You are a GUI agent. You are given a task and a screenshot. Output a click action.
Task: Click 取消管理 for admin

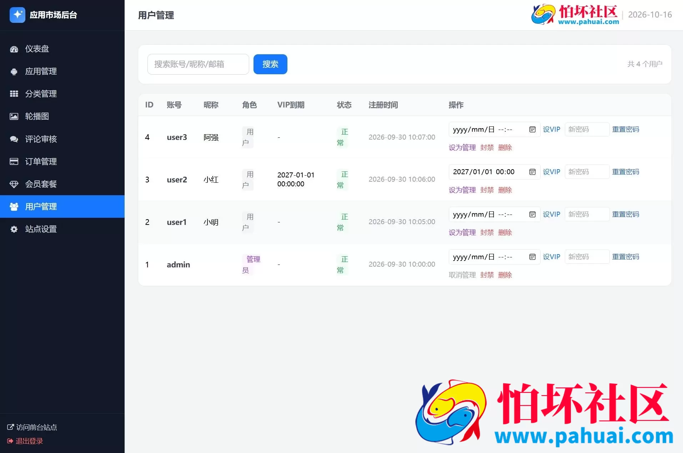pyautogui.click(x=462, y=275)
